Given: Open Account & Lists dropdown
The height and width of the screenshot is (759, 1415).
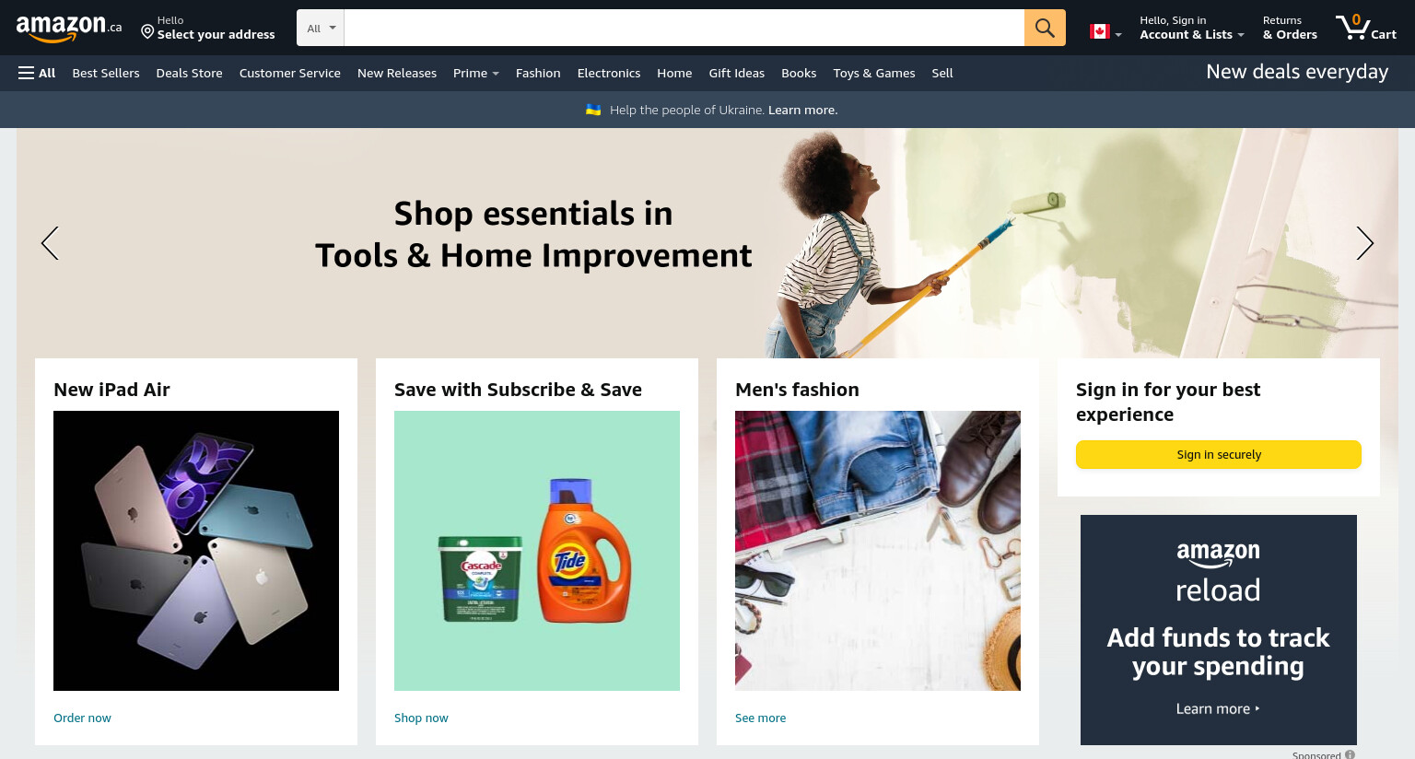Looking at the screenshot, I should click(x=1192, y=28).
